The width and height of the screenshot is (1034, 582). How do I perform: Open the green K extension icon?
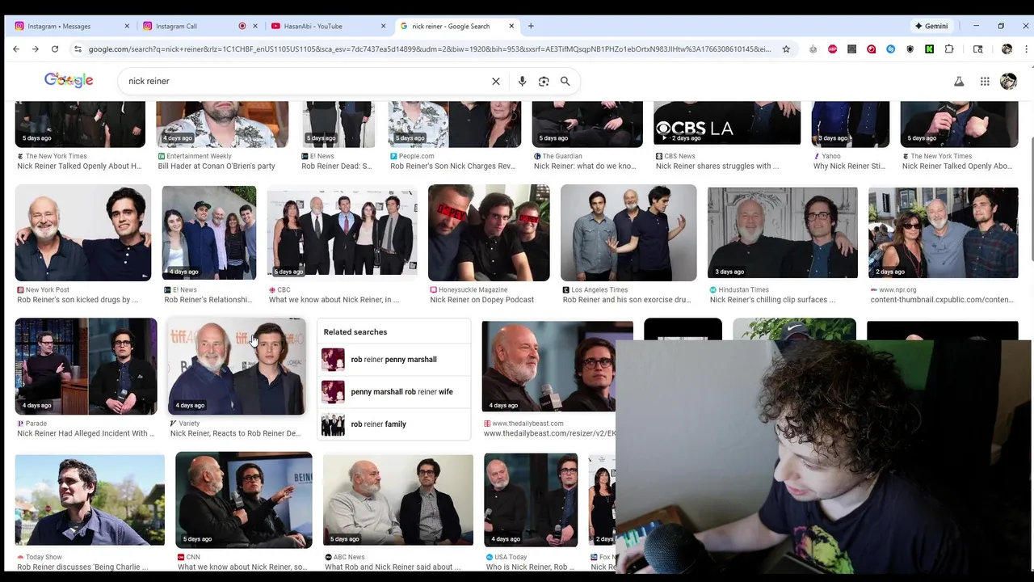pyautogui.click(x=930, y=49)
